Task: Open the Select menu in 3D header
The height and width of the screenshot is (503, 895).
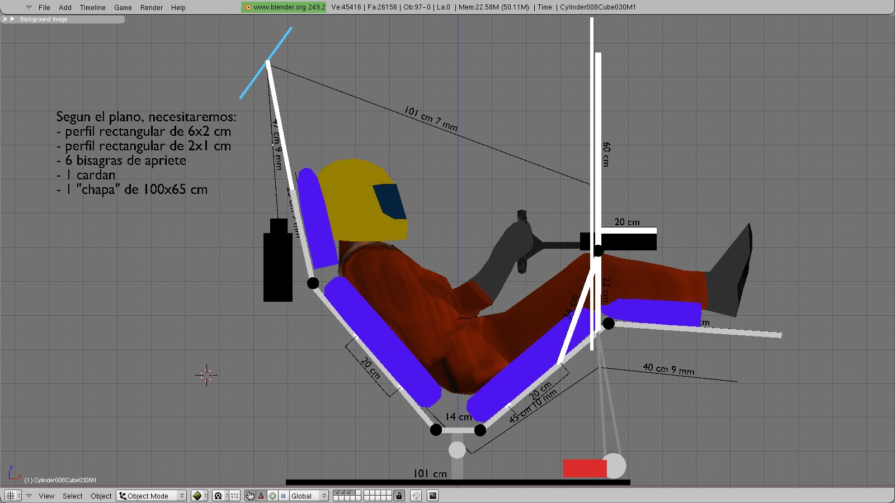Action: tap(72, 496)
